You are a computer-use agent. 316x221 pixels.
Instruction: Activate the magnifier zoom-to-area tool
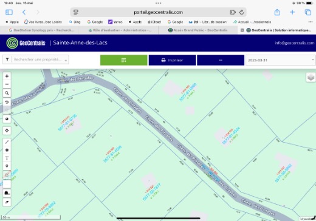7,93
